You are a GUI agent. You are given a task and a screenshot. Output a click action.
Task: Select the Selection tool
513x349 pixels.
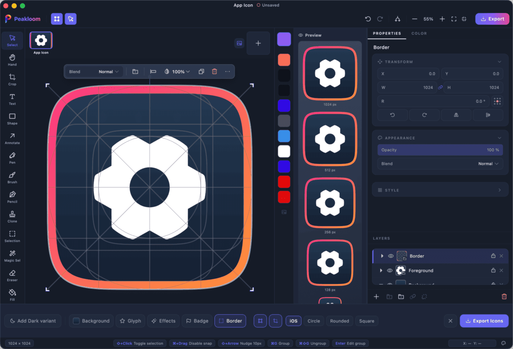[x=12, y=237]
